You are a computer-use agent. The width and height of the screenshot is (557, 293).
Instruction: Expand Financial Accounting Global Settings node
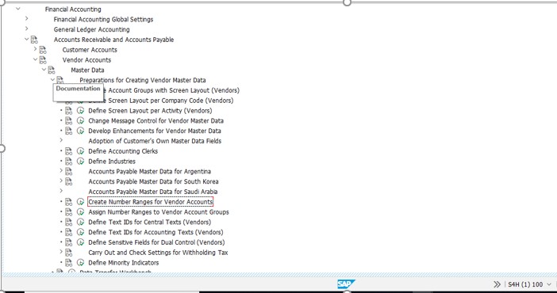coord(27,18)
